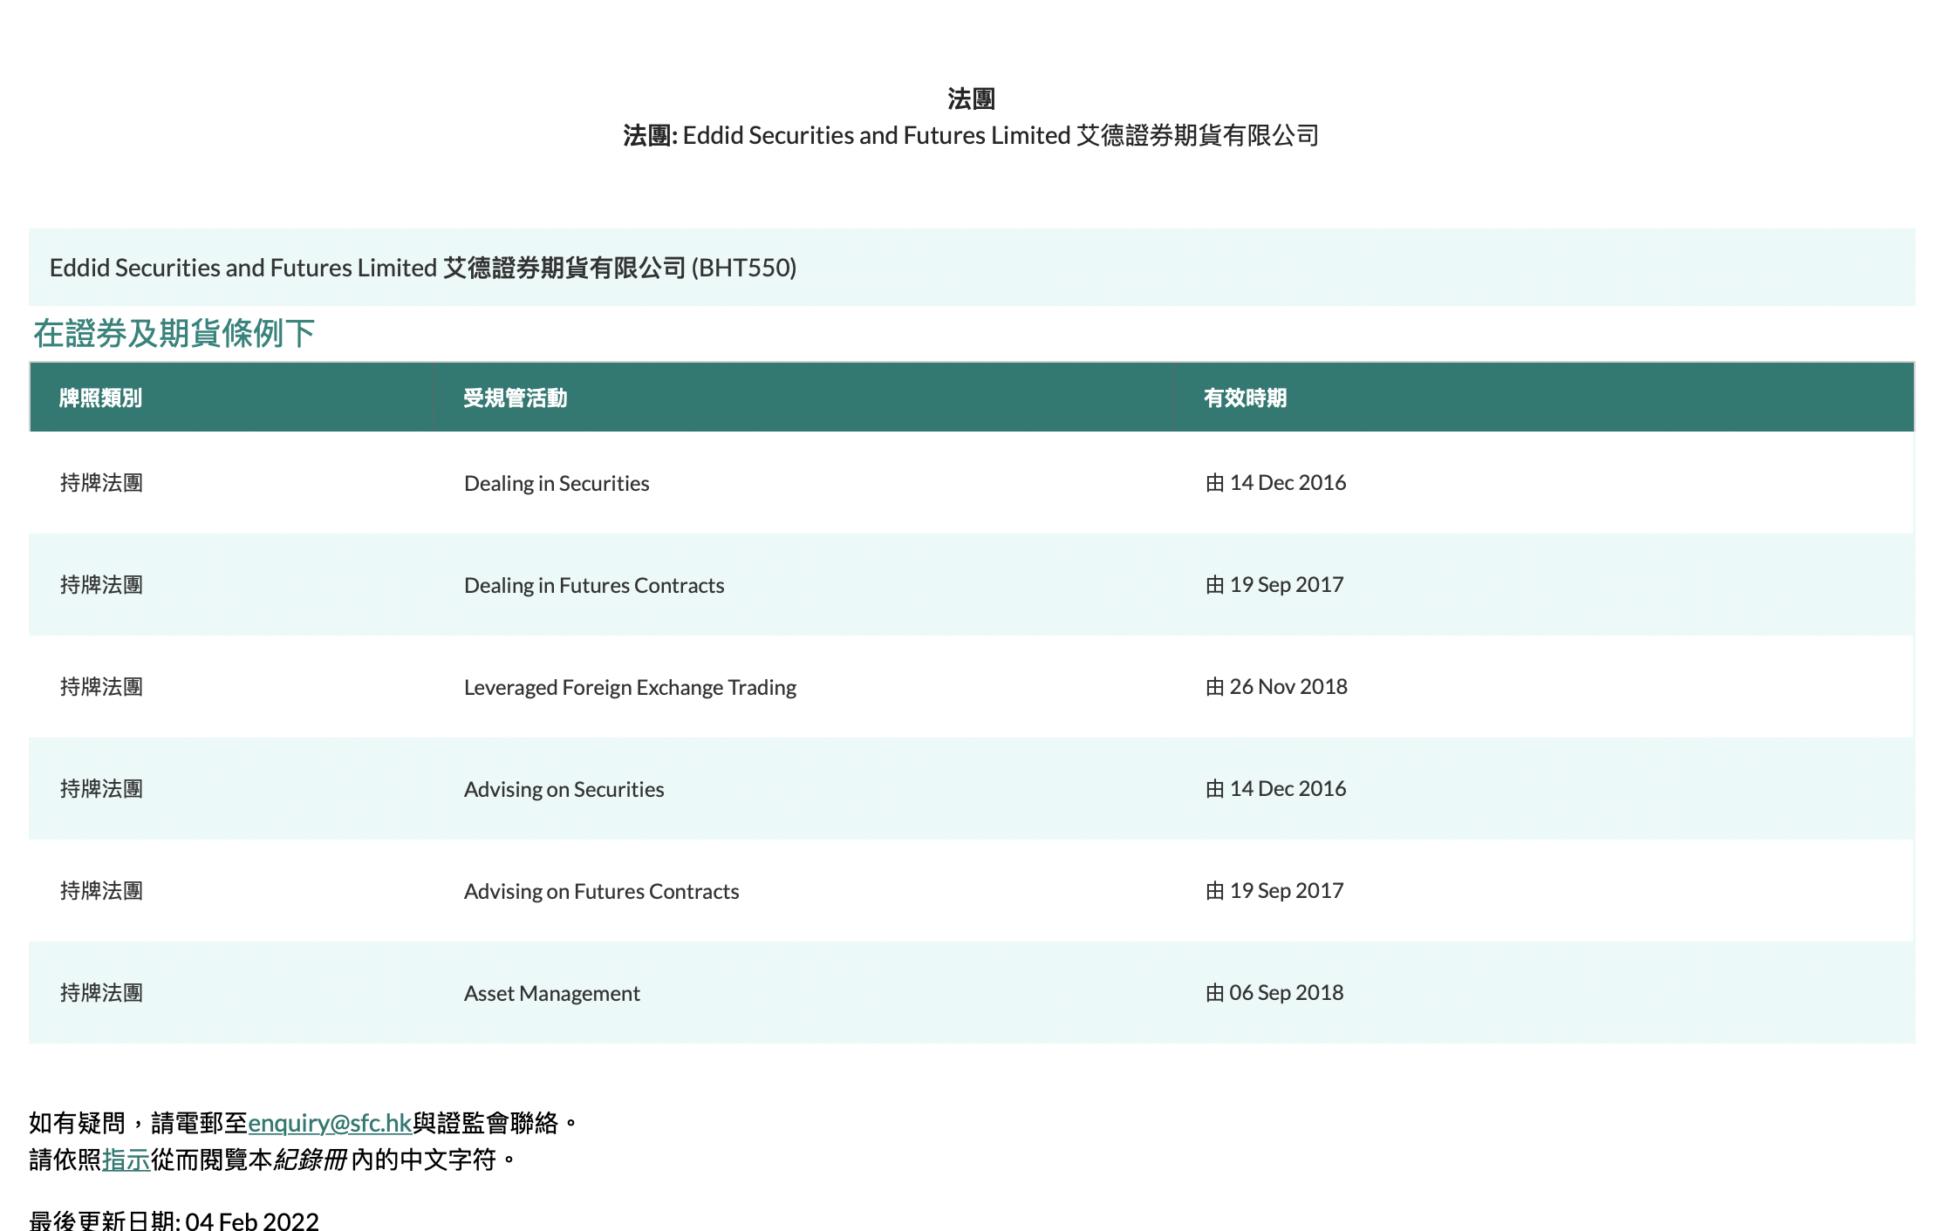Click the 法團 page title

pyautogui.click(x=970, y=98)
